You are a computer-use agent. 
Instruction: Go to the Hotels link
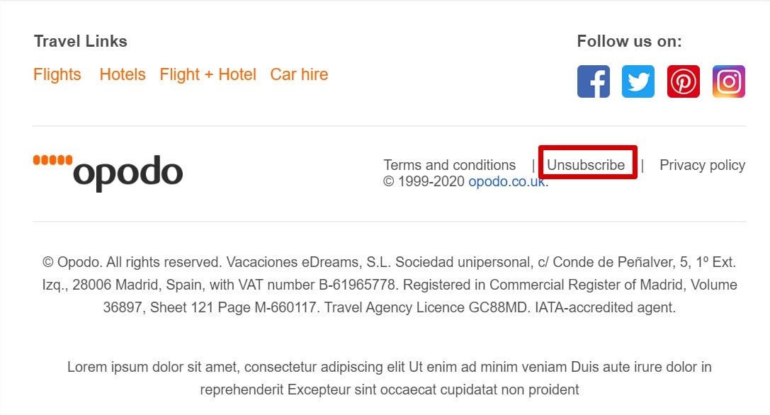click(123, 74)
